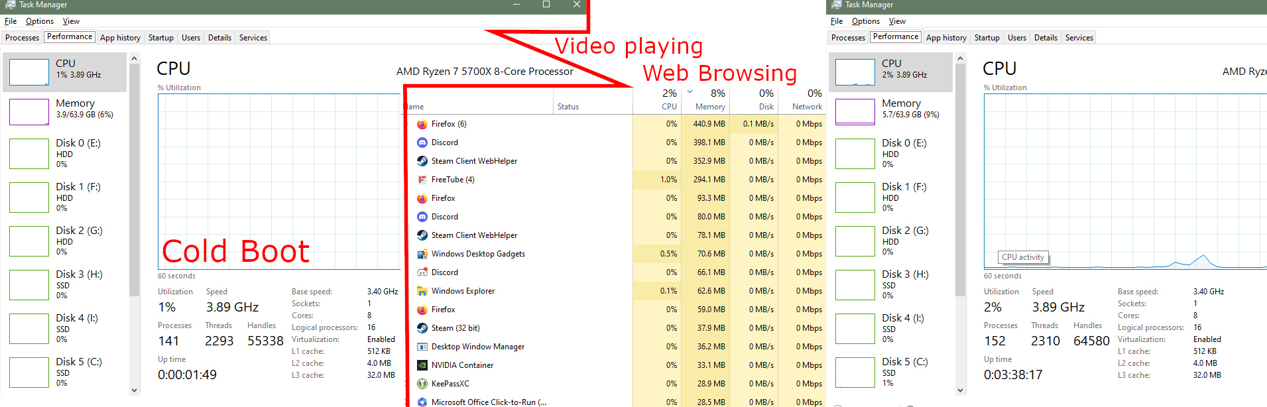Screen dimensions: 1267x407
Task: Click the down arrow of the left sidebar scrollbar
Action: click(x=135, y=390)
